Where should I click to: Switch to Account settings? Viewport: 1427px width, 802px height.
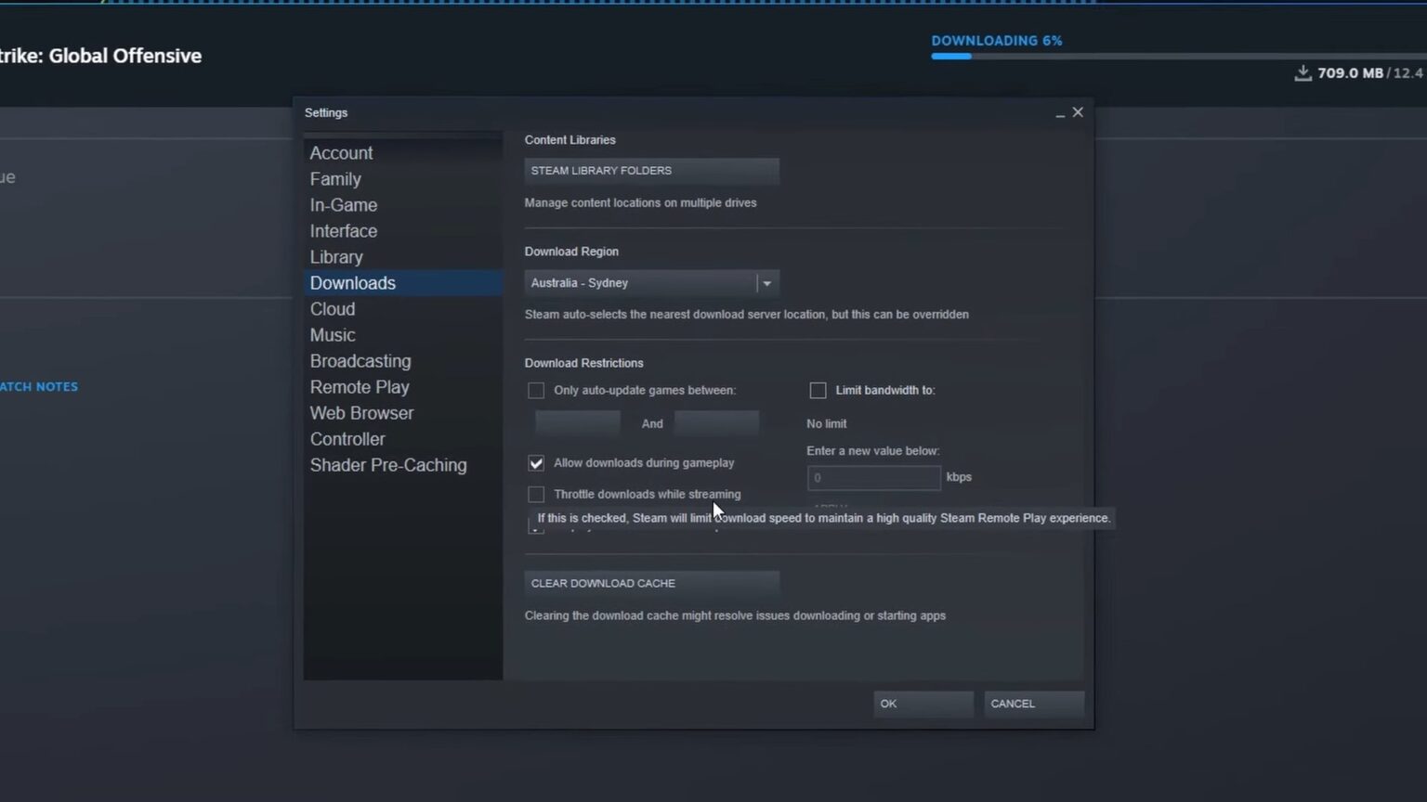click(x=341, y=152)
